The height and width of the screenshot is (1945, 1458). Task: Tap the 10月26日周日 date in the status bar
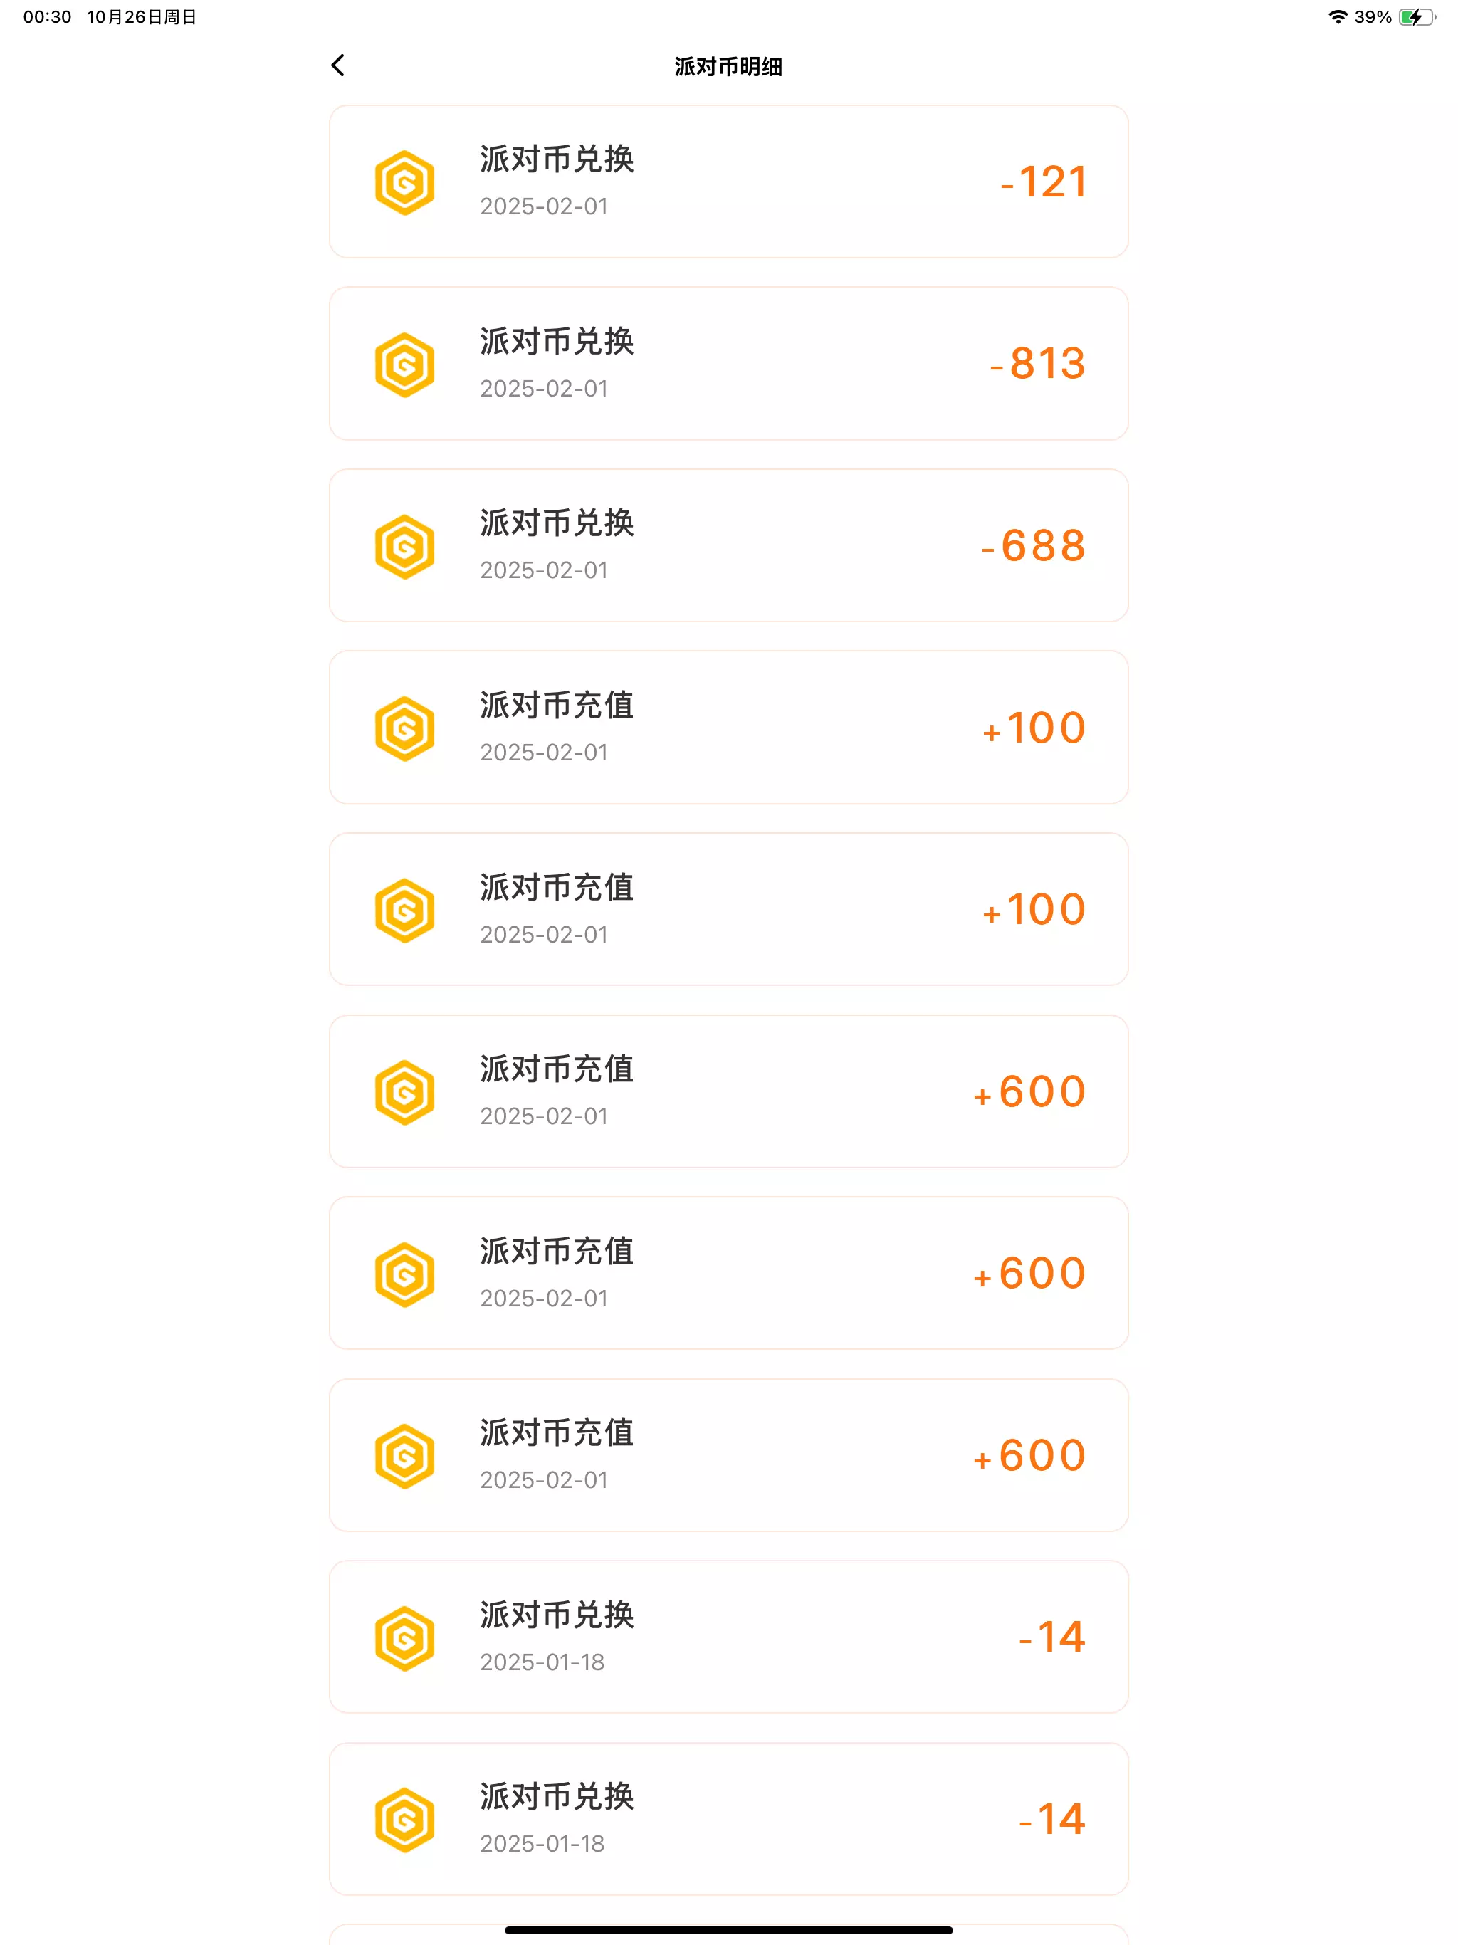click(x=142, y=16)
